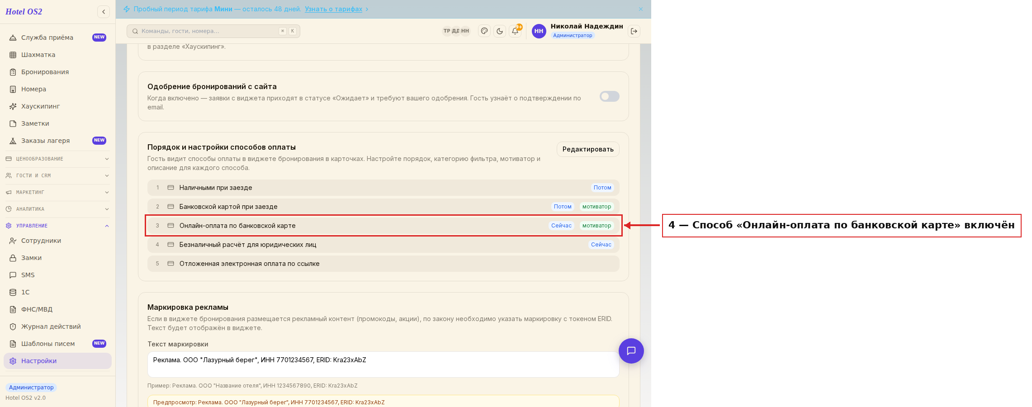Dismiss the trial period banner
Image resolution: width=1032 pixels, height=407 pixels.
(641, 9)
